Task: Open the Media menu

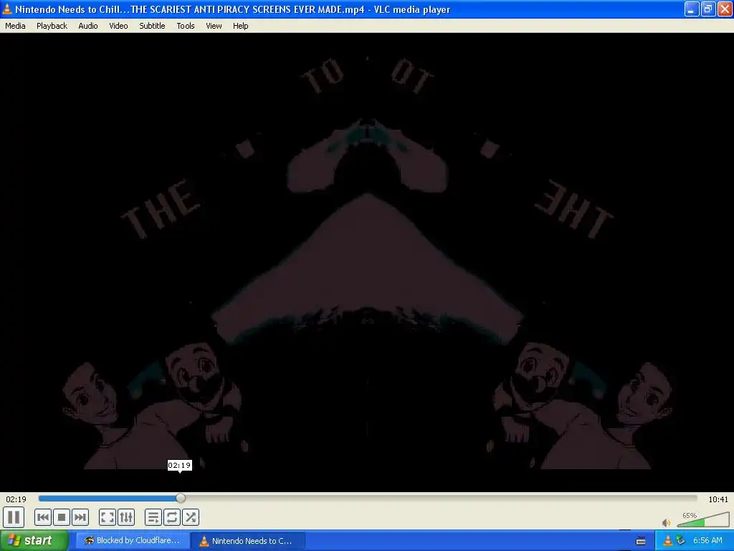Action: point(15,26)
